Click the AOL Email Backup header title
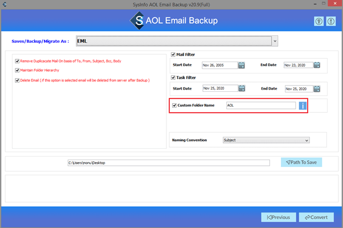This screenshot has width=343, height=228. tap(182, 21)
